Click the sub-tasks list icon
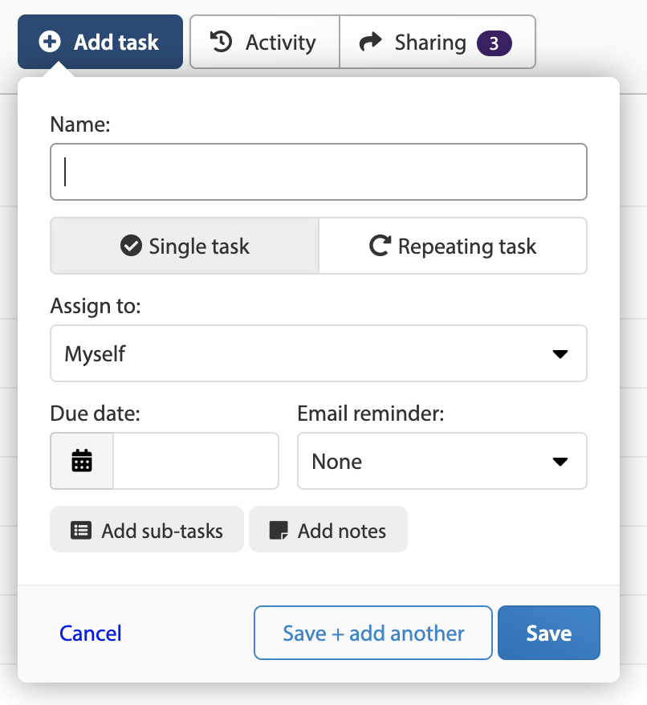This screenshot has width=647, height=705. point(81,530)
